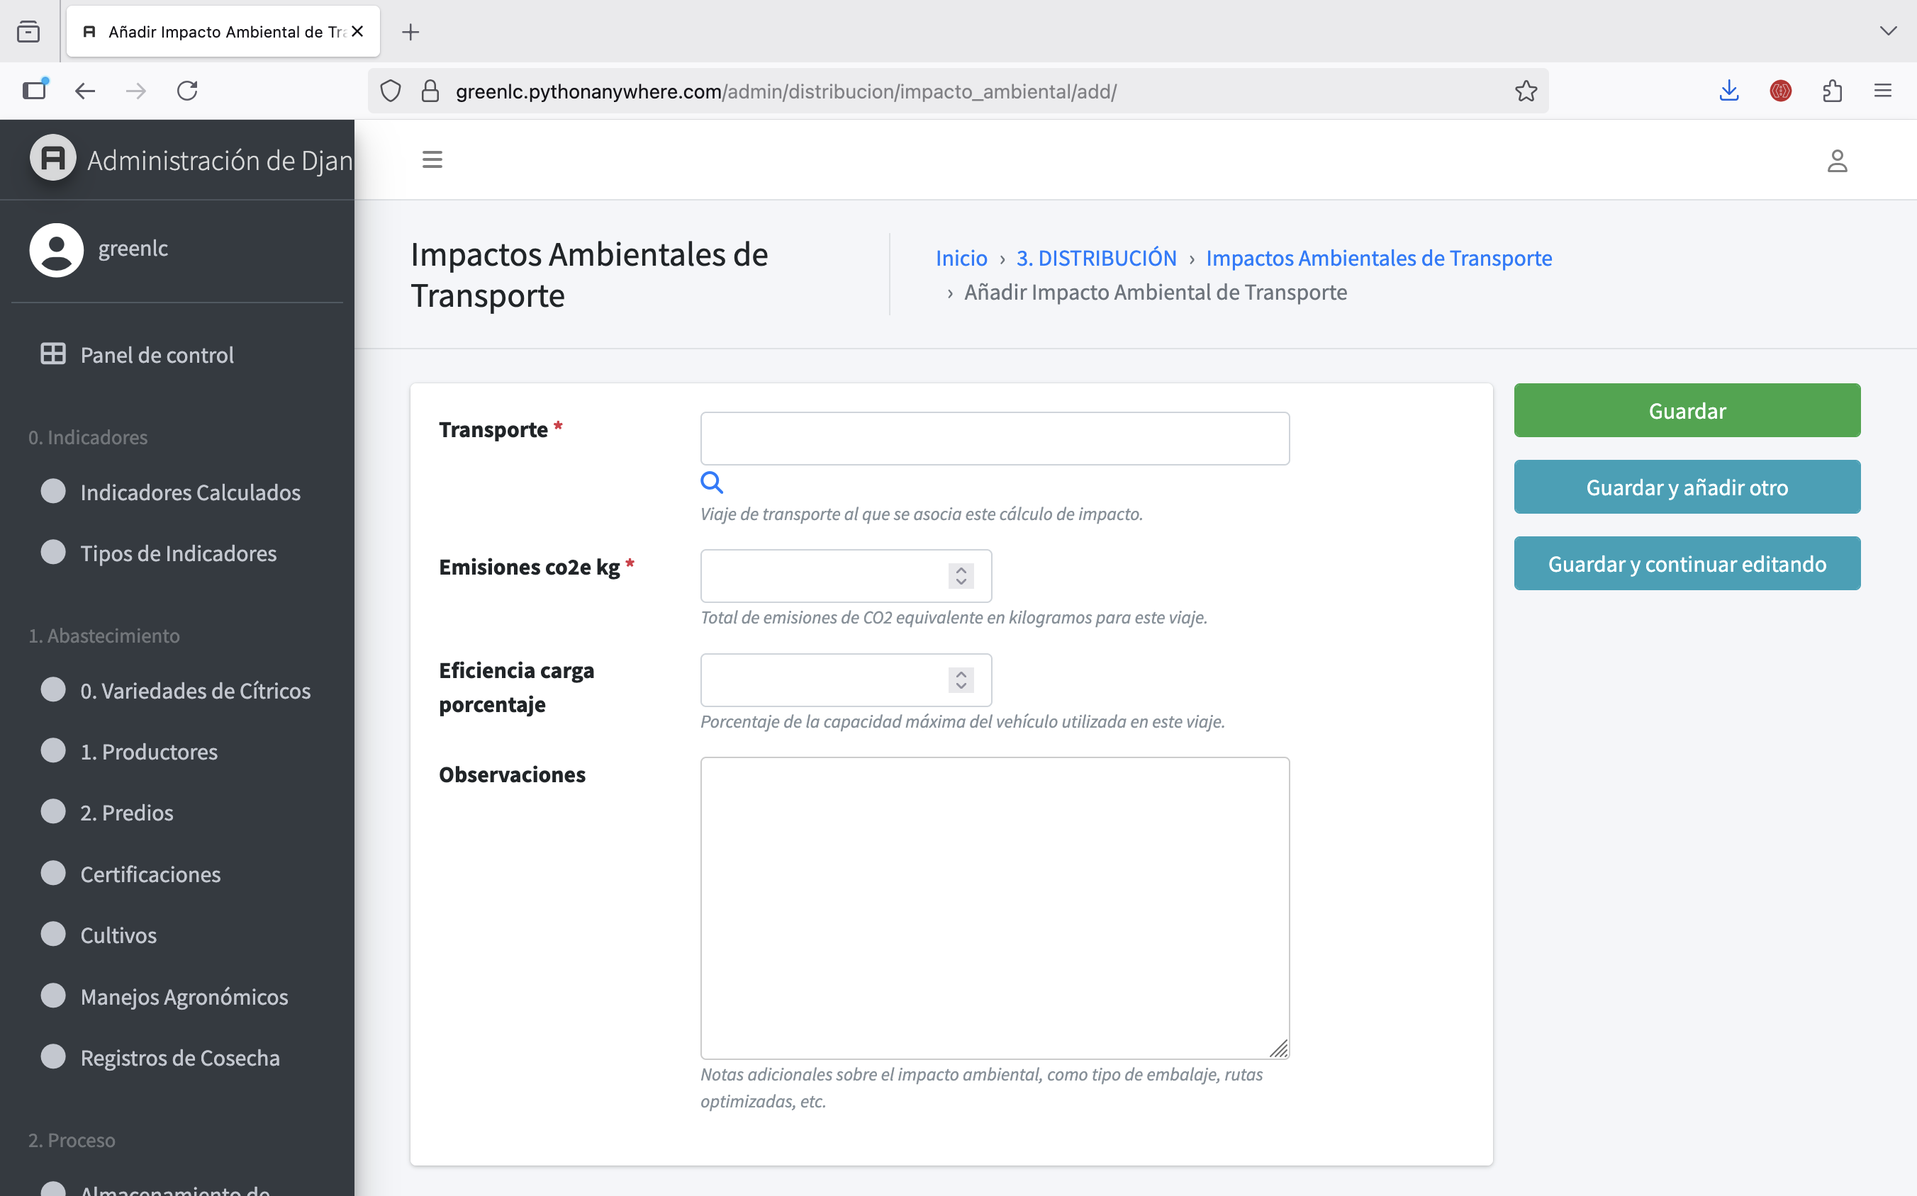Open Registros de Cosecha in the sidebar
The height and width of the screenshot is (1196, 1917).
click(181, 1058)
